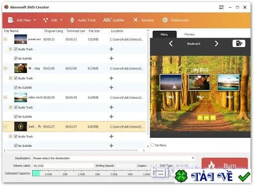Click the edit menu template icon
This screenshot has height=186, width=254.
pos(239,44)
